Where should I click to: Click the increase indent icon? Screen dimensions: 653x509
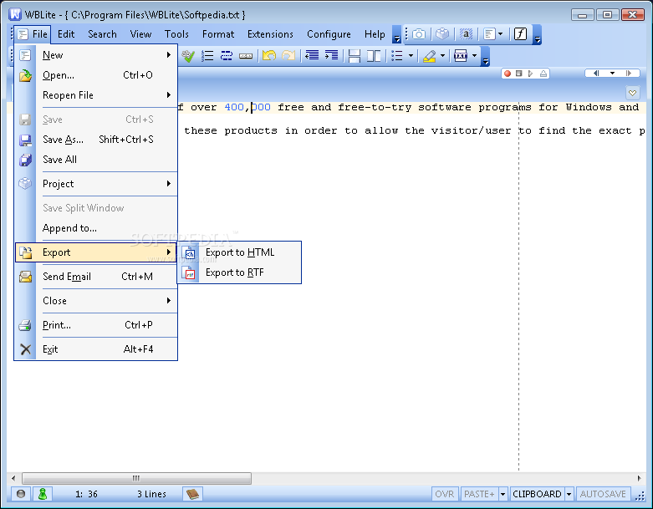point(331,56)
